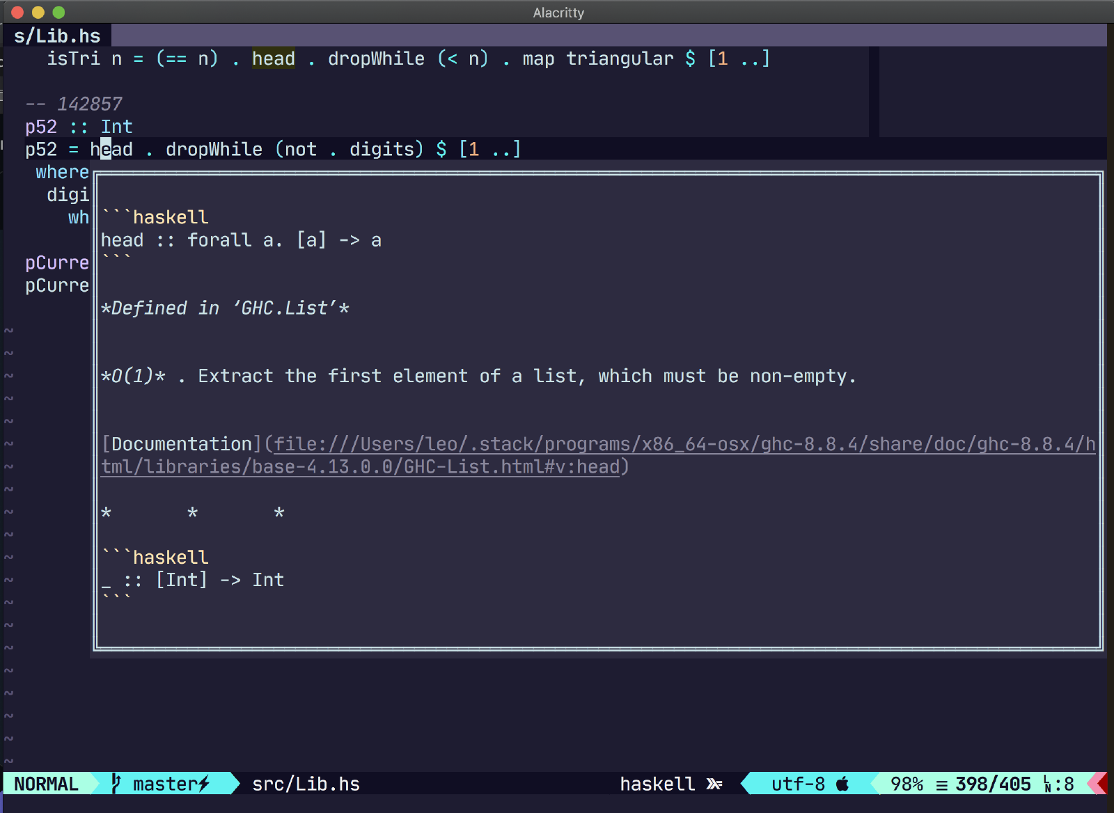
Task: Click the :8 column number indicator
Action: (1064, 784)
